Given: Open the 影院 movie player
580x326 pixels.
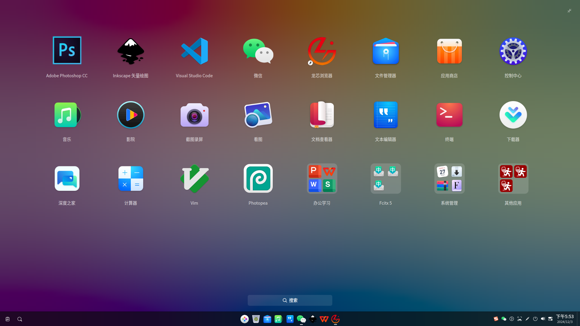Looking at the screenshot, I should click(x=130, y=115).
